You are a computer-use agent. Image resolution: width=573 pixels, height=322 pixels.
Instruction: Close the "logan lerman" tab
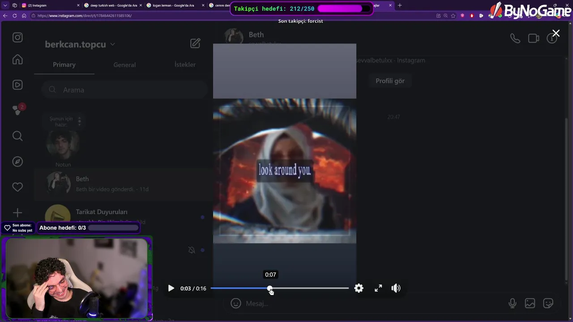[203, 5]
